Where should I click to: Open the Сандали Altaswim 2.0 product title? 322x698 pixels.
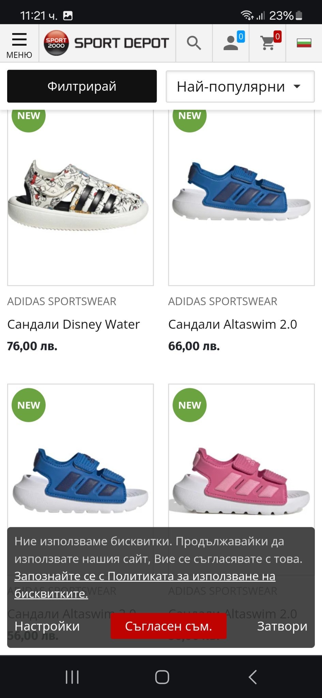[x=233, y=324]
